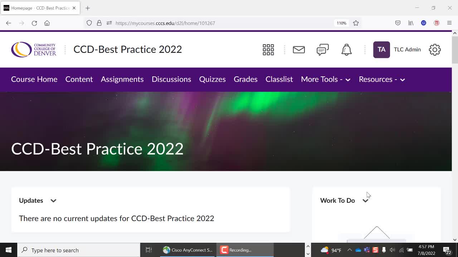The image size is (458, 257).
Task: Open the Firefox library icon
Action: click(411, 23)
